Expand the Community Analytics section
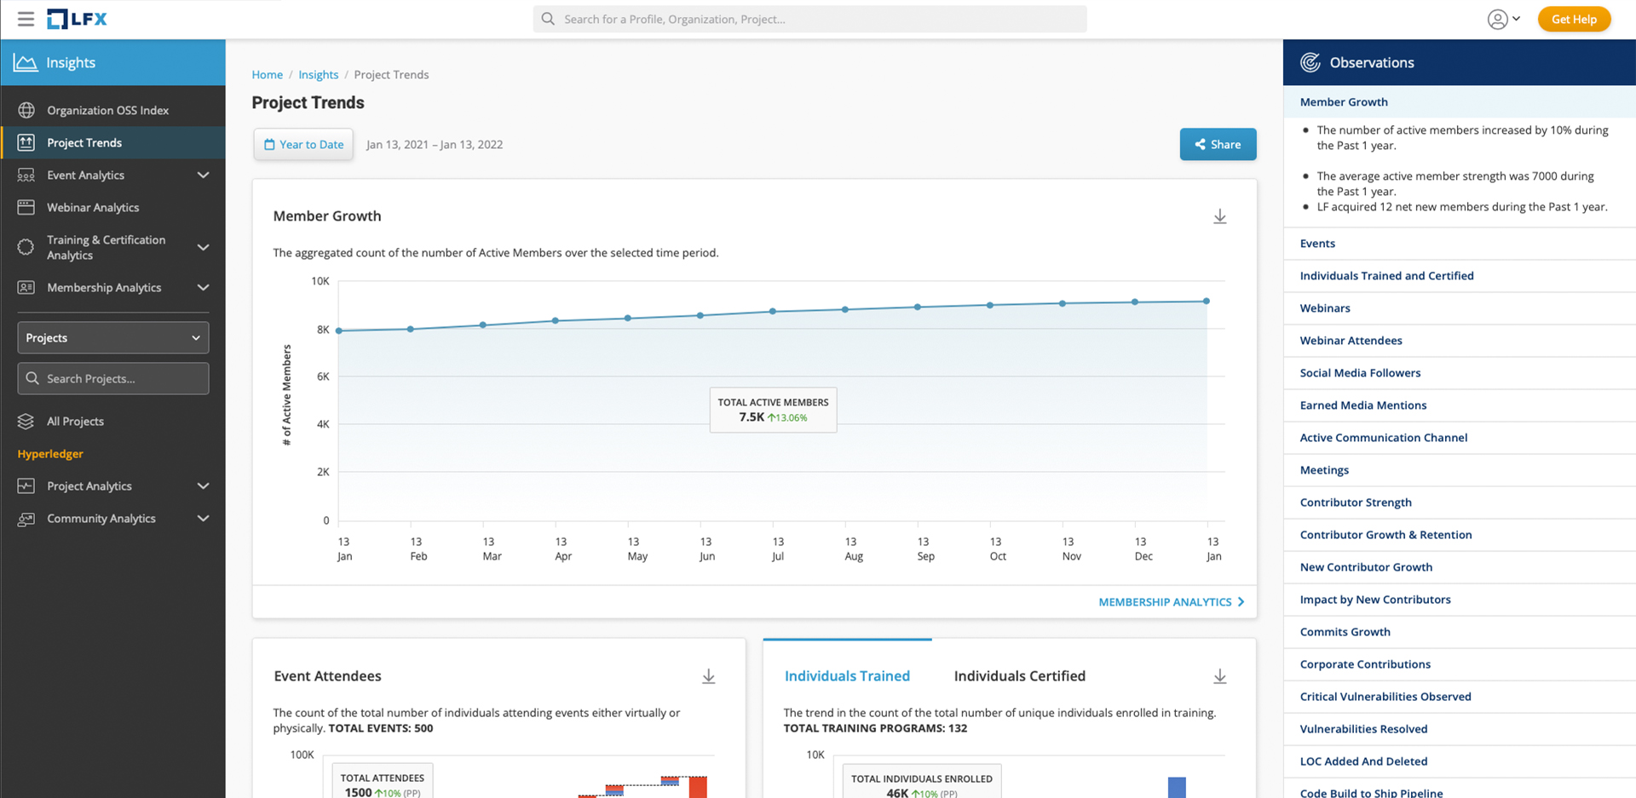 [203, 519]
